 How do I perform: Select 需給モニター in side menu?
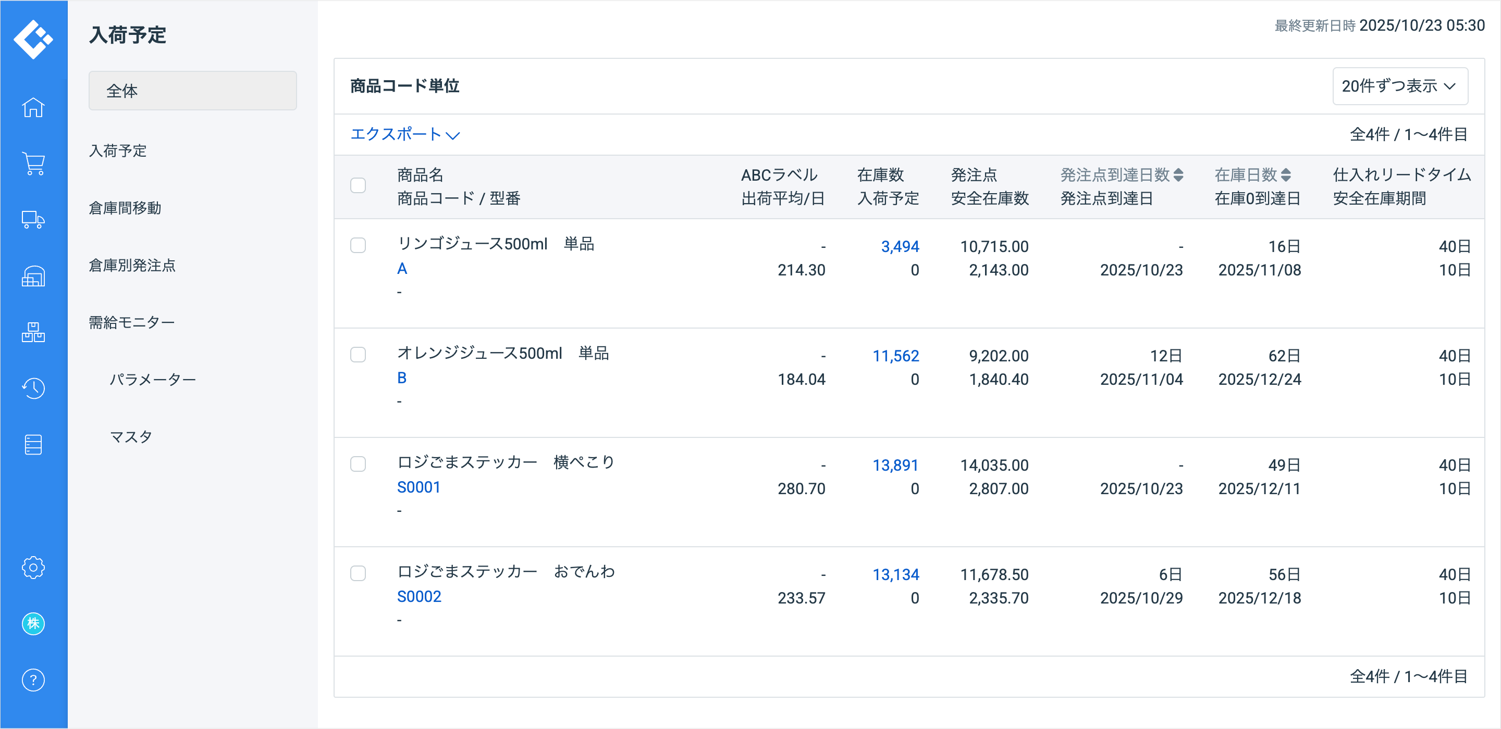[x=132, y=322]
